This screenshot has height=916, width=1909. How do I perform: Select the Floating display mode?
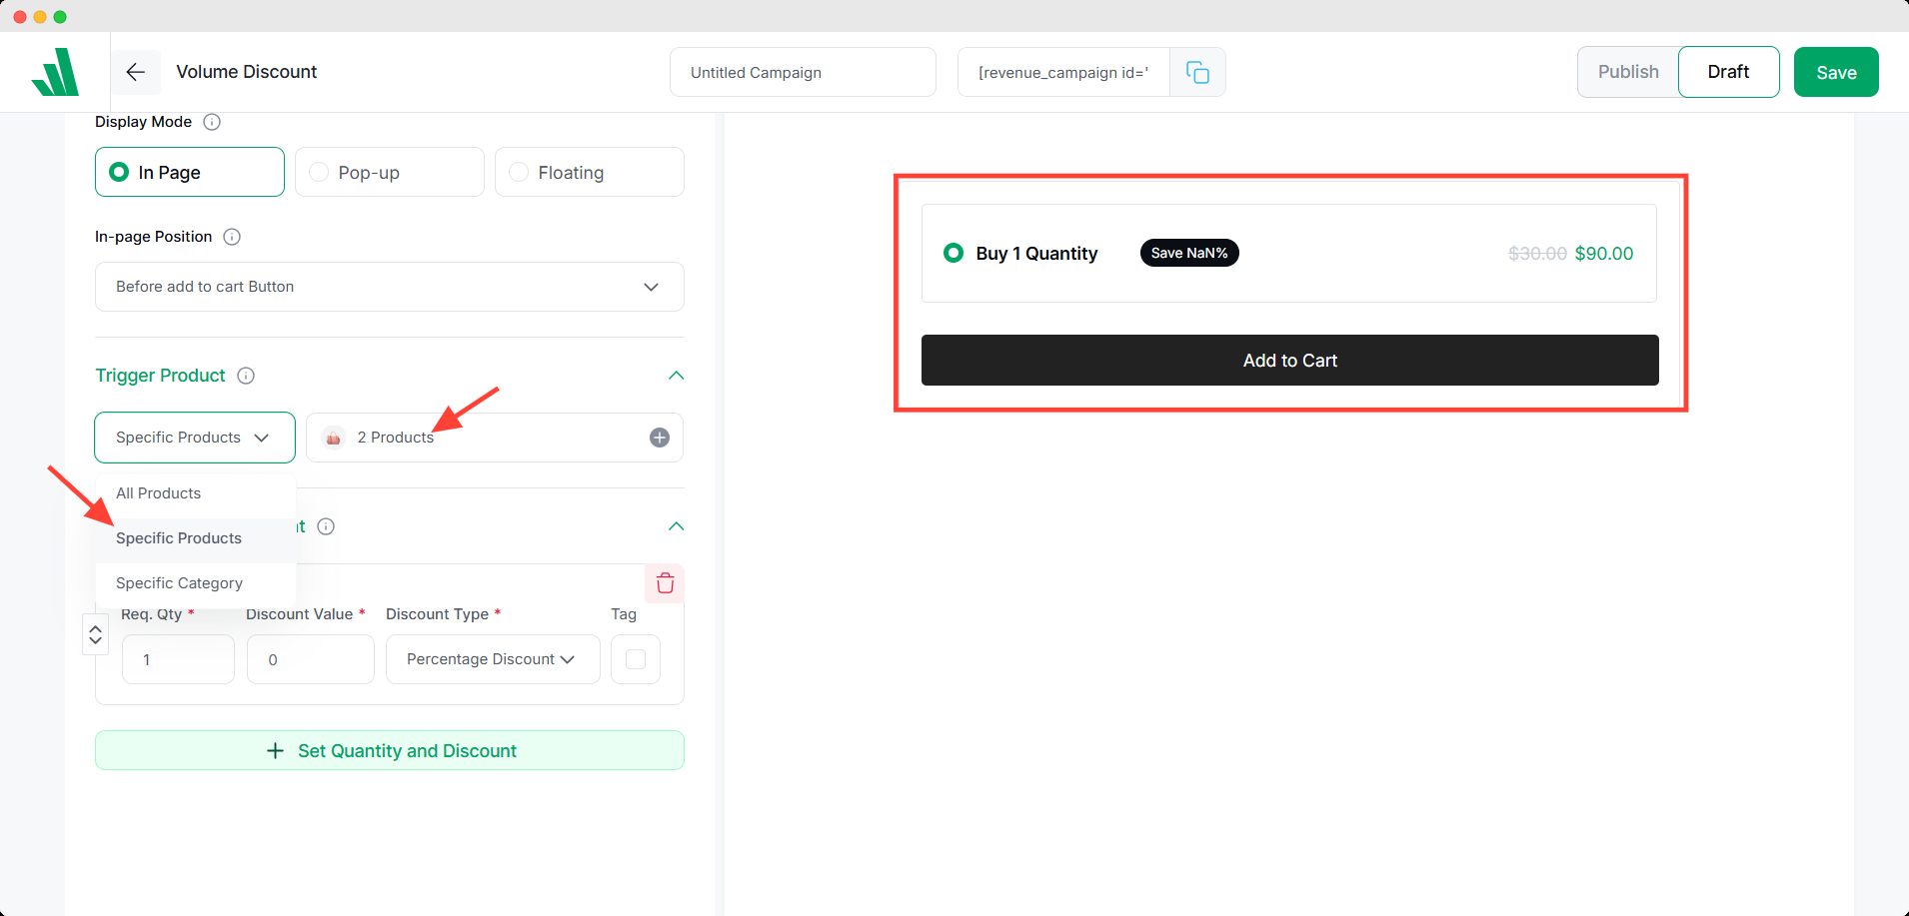590,172
